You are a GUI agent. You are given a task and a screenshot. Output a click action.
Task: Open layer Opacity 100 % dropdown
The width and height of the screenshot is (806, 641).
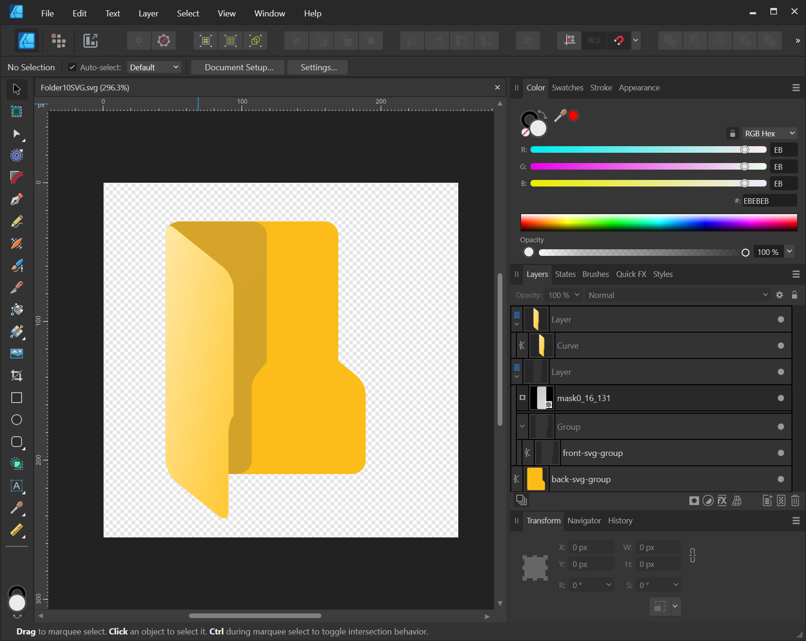coord(564,295)
